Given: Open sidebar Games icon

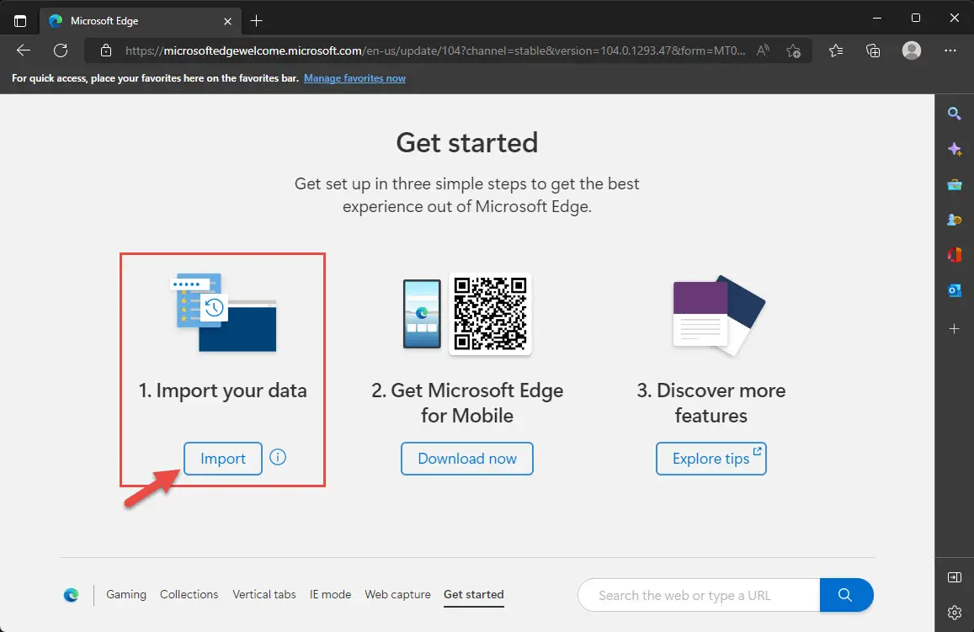Looking at the screenshot, I should coord(955,220).
